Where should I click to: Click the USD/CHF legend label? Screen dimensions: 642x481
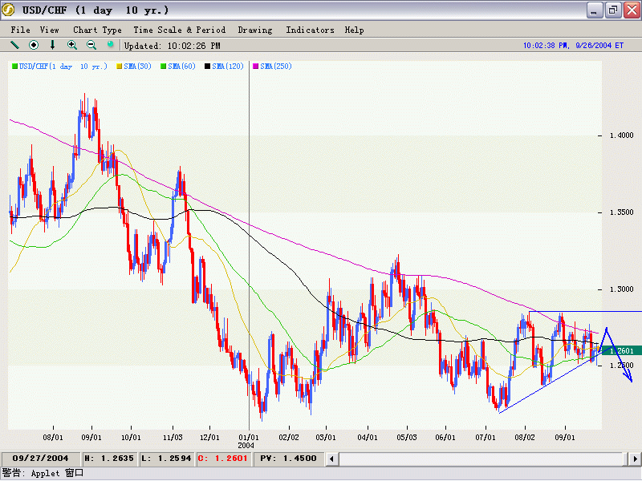[63, 66]
